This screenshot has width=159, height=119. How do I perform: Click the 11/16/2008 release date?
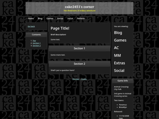[124, 116]
